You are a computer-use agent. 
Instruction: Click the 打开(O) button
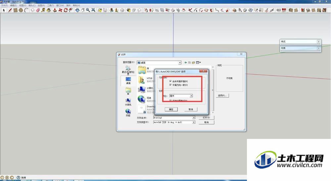tap(207, 118)
